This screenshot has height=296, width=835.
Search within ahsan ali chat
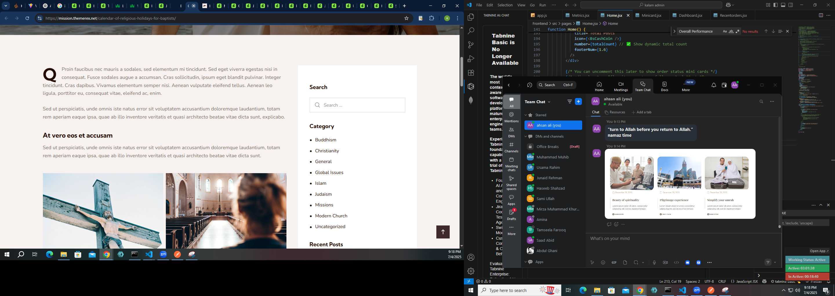point(761,101)
